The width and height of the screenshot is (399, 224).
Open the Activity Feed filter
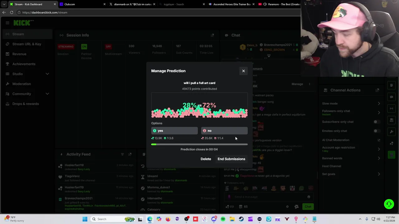122,154
